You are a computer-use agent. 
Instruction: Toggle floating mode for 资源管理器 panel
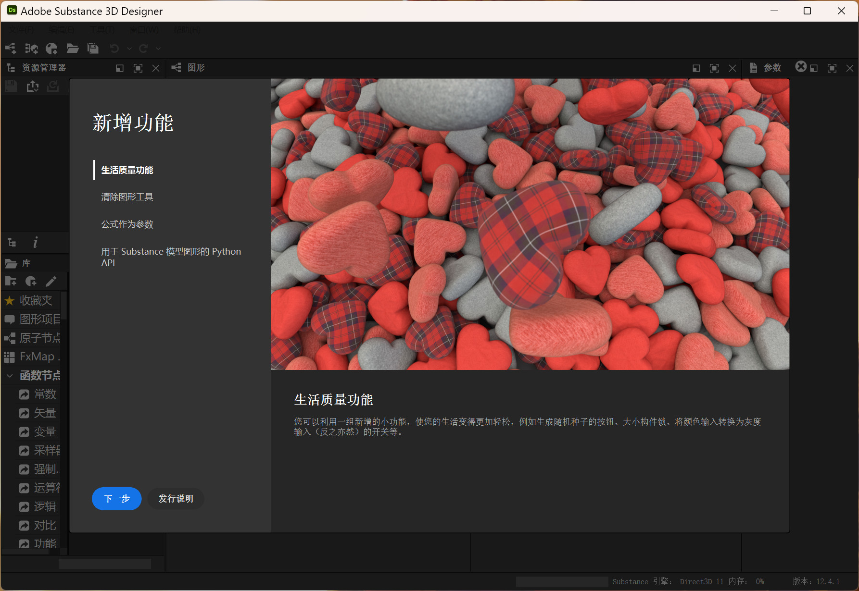[x=120, y=68]
